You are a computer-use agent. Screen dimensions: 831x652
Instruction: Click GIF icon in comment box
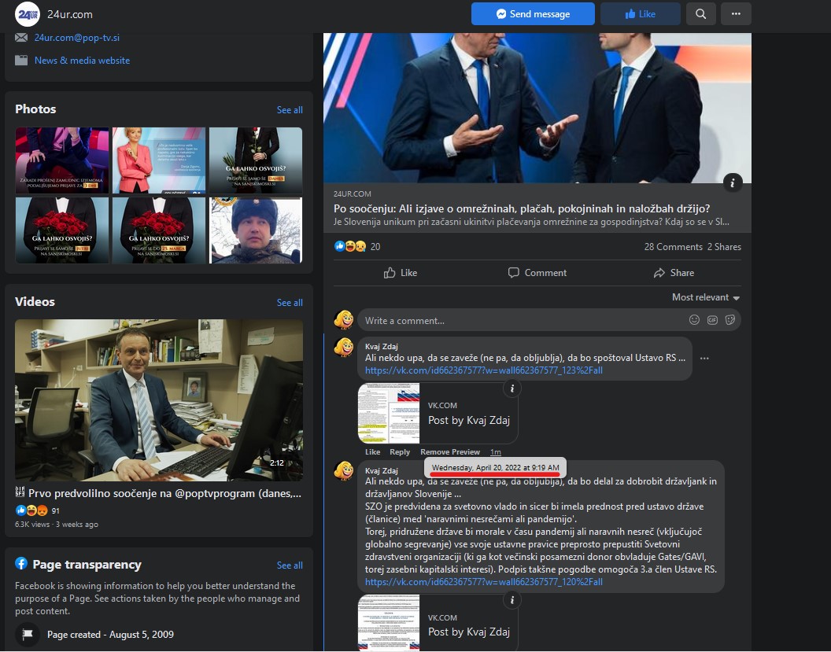(x=712, y=320)
